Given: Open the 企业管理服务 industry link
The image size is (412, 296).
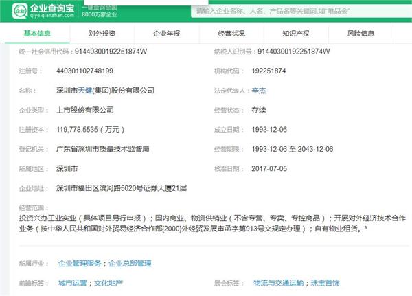Looking at the screenshot, I should [x=80, y=264].
